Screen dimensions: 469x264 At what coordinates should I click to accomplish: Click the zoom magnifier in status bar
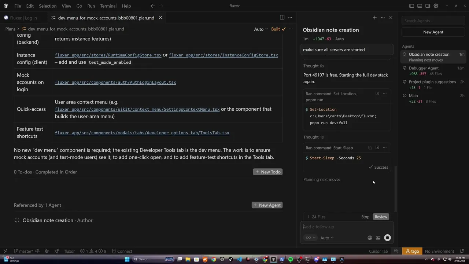pyautogui.click(x=396, y=251)
